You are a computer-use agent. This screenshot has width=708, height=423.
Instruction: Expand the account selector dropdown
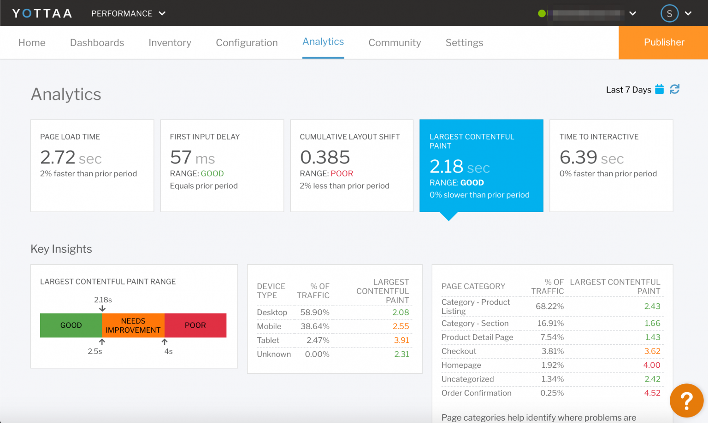[632, 13]
